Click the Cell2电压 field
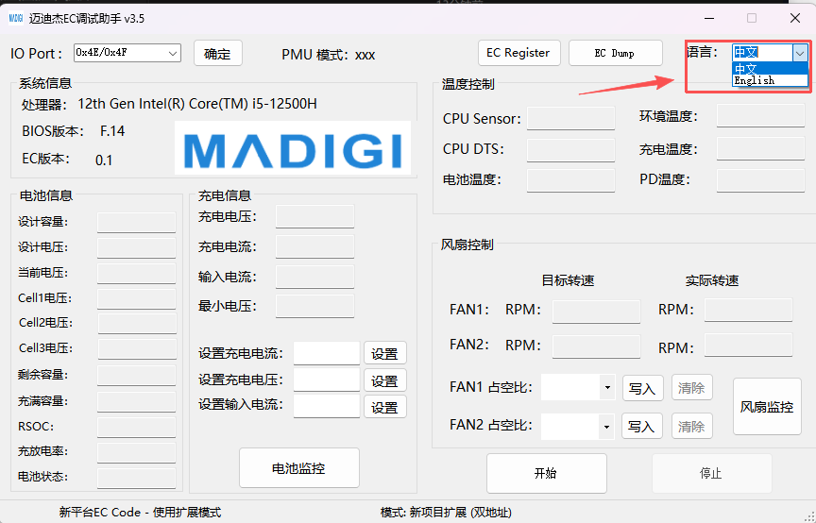 pyautogui.click(x=137, y=323)
